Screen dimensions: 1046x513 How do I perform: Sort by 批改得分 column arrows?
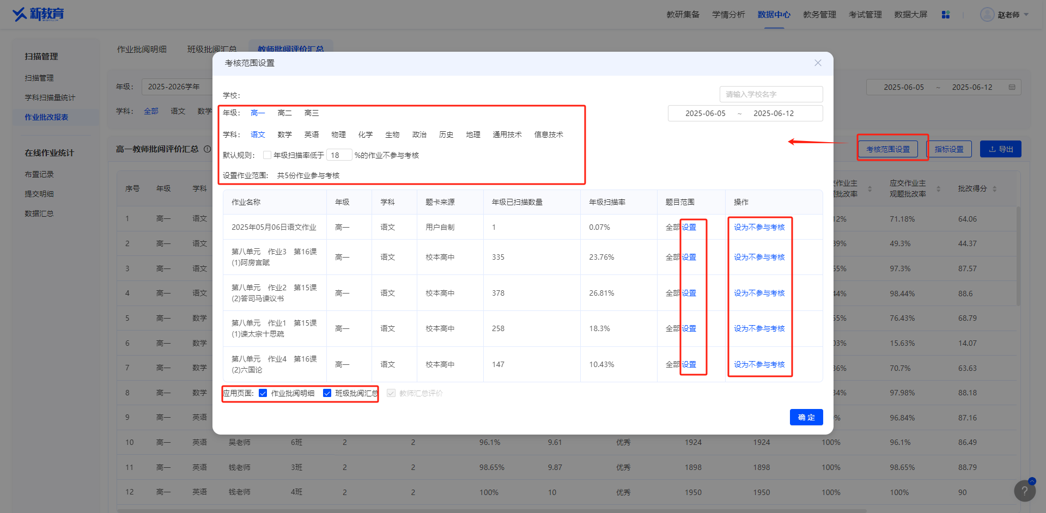point(995,189)
